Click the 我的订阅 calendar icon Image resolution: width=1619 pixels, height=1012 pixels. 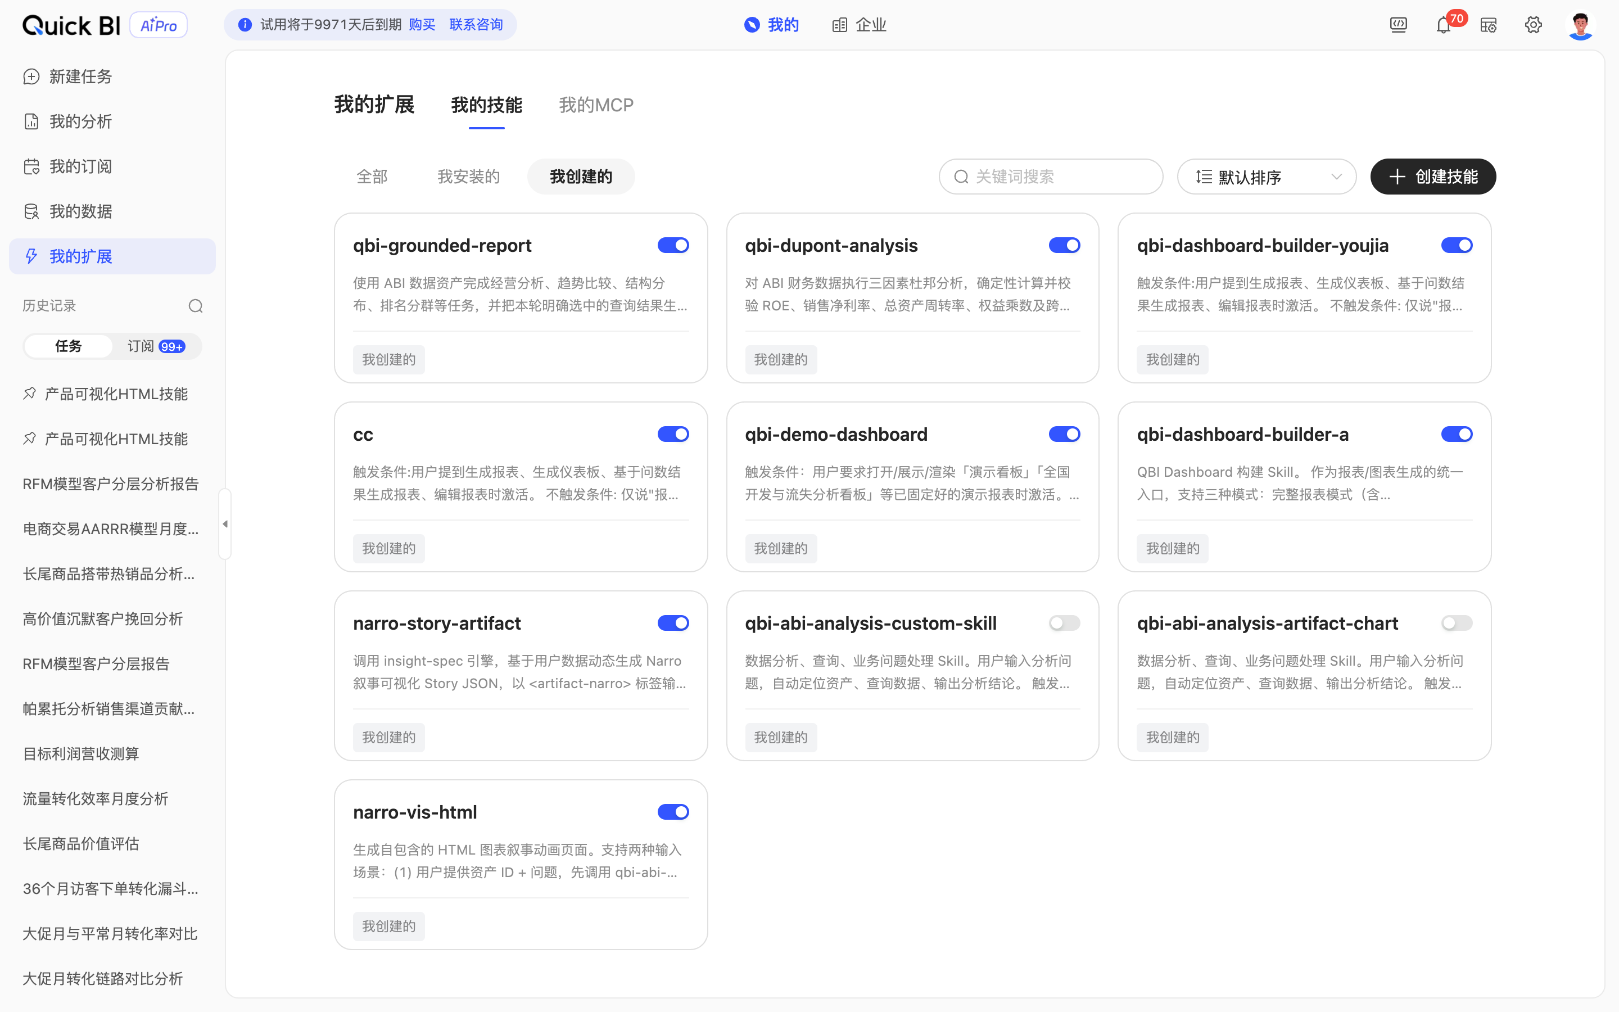pos(31,166)
